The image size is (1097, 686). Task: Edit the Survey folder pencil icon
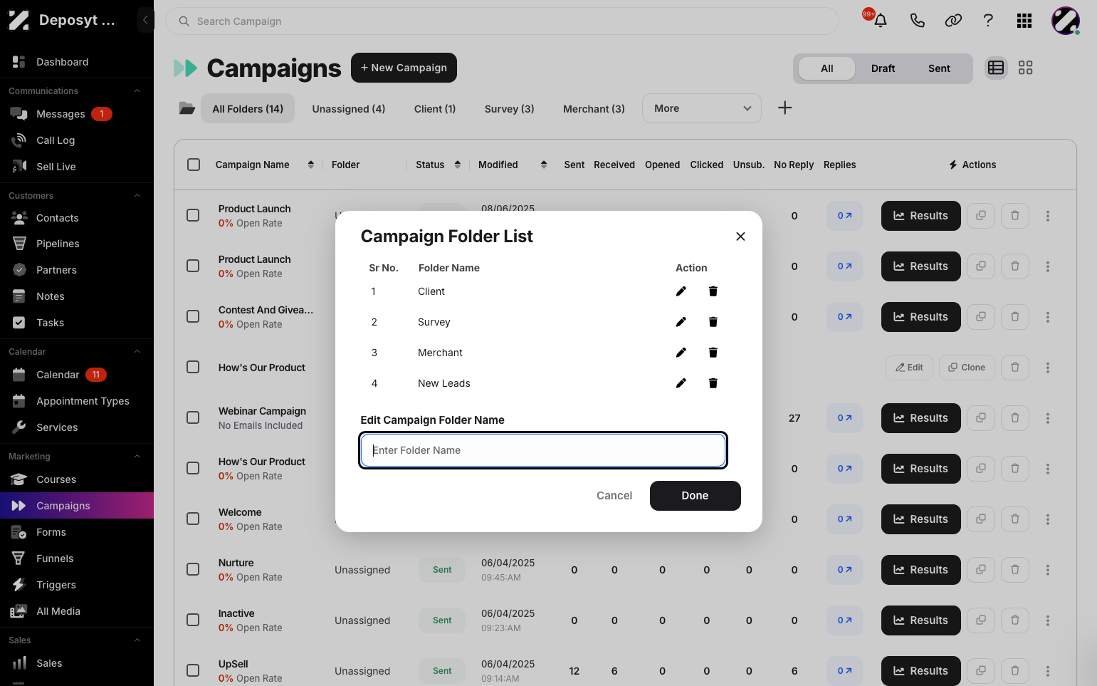[x=681, y=322]
